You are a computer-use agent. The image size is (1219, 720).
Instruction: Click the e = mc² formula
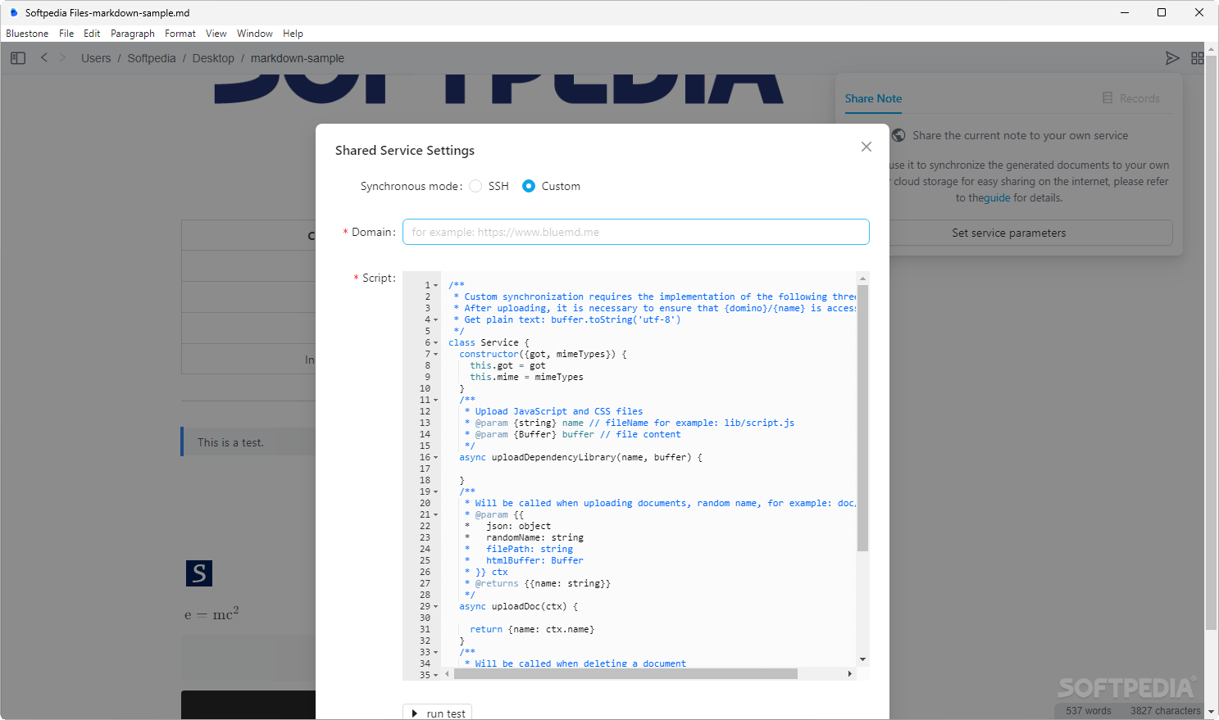click(x=212, y=614)
